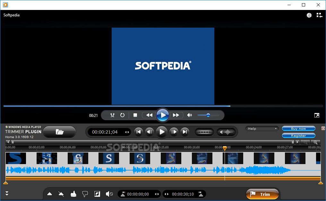326x201 pixels.
Task: Set the end marker at the current position
Action: [201, 194]
